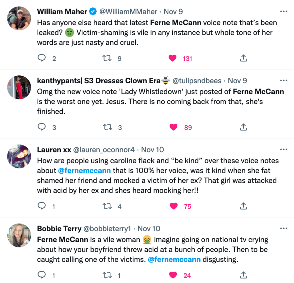The image size is (294, 283).
Task: Retweet the kanthypants tweet
Action: pyautogui.click(x=107, y=127)
